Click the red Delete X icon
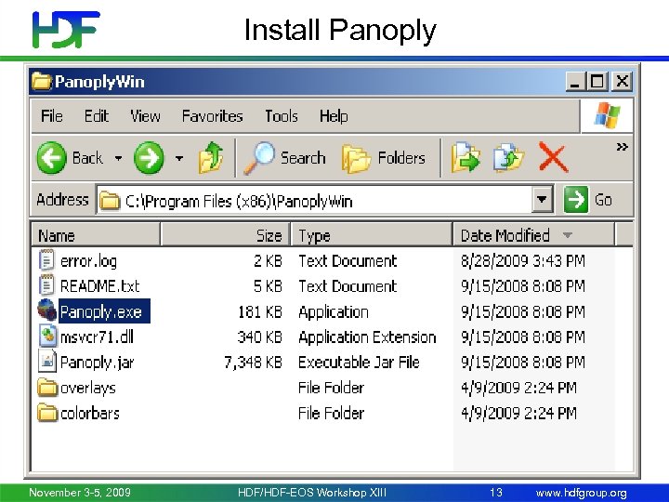 pyautogui.click(x=554, y=157)
